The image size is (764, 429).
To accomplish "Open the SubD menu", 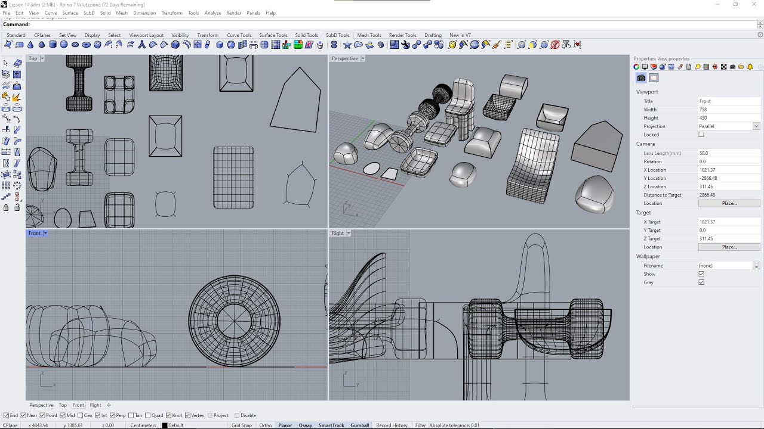I will [x=88, y=13].
